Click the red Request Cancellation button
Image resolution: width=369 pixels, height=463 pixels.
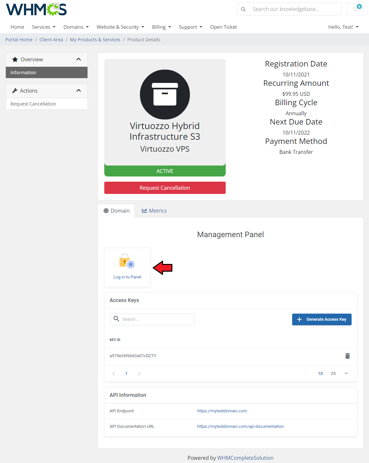[x=165, y=188]
